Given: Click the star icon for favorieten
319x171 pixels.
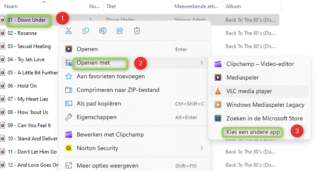Looking at the screenshot, I should pos(69,77).
